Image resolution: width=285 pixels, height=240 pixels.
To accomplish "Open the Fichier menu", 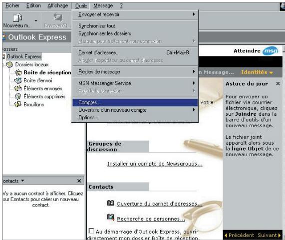I will 12,5.
